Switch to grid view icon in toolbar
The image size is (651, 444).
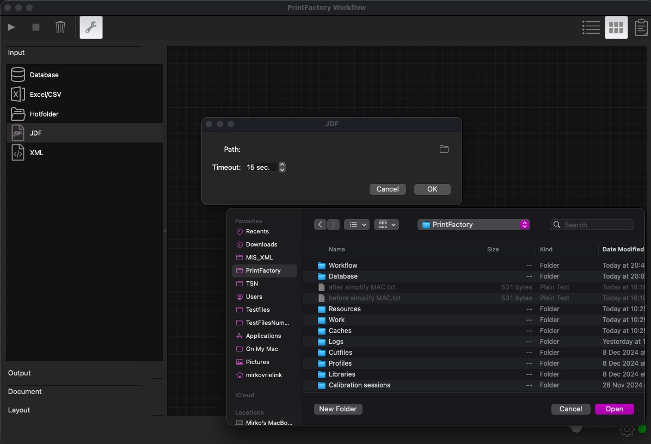[616, 27]
